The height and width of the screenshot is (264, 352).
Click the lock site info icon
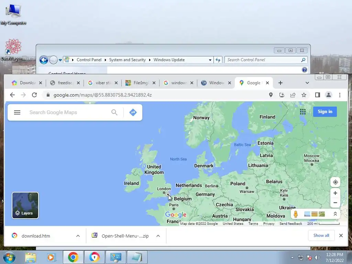[48, 95]
